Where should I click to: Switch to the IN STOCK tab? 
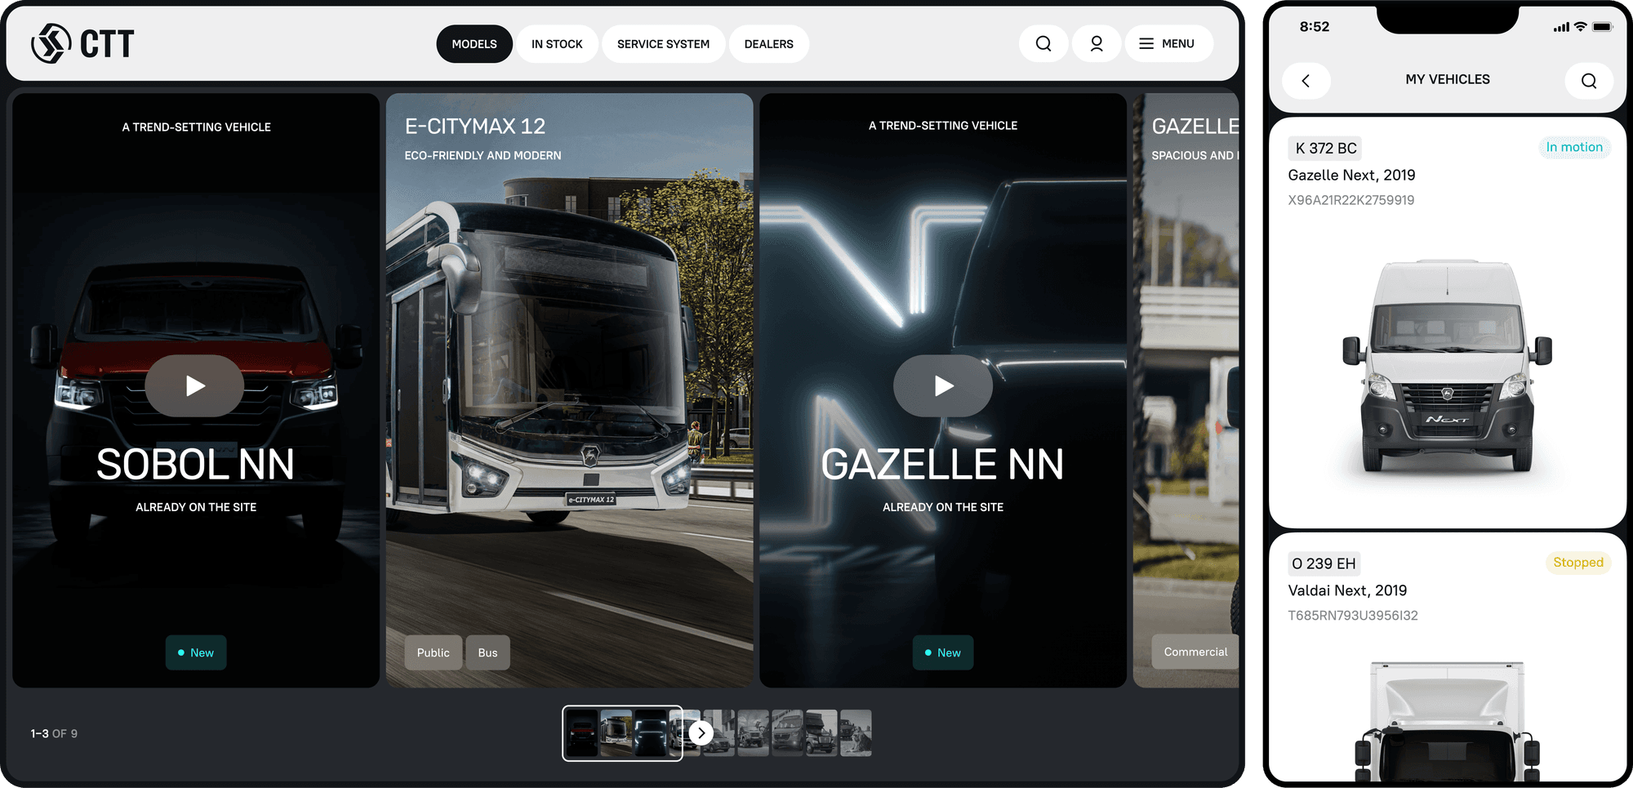tap(557, 44)
